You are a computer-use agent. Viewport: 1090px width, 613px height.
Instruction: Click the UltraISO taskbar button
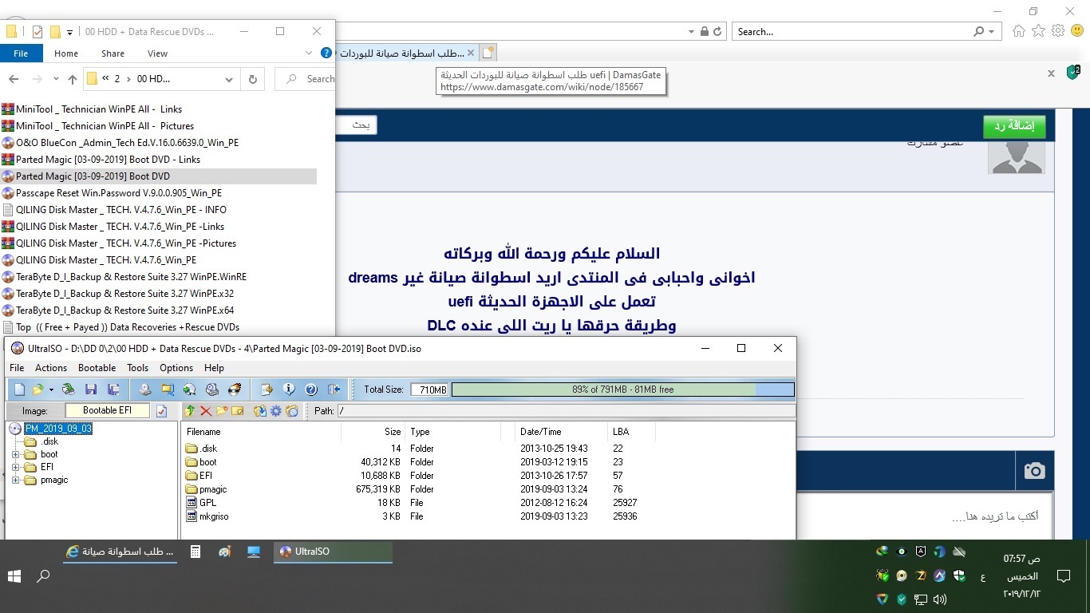point(333,552)
